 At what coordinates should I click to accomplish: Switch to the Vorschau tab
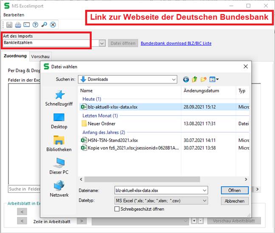[x=40, y=56]
